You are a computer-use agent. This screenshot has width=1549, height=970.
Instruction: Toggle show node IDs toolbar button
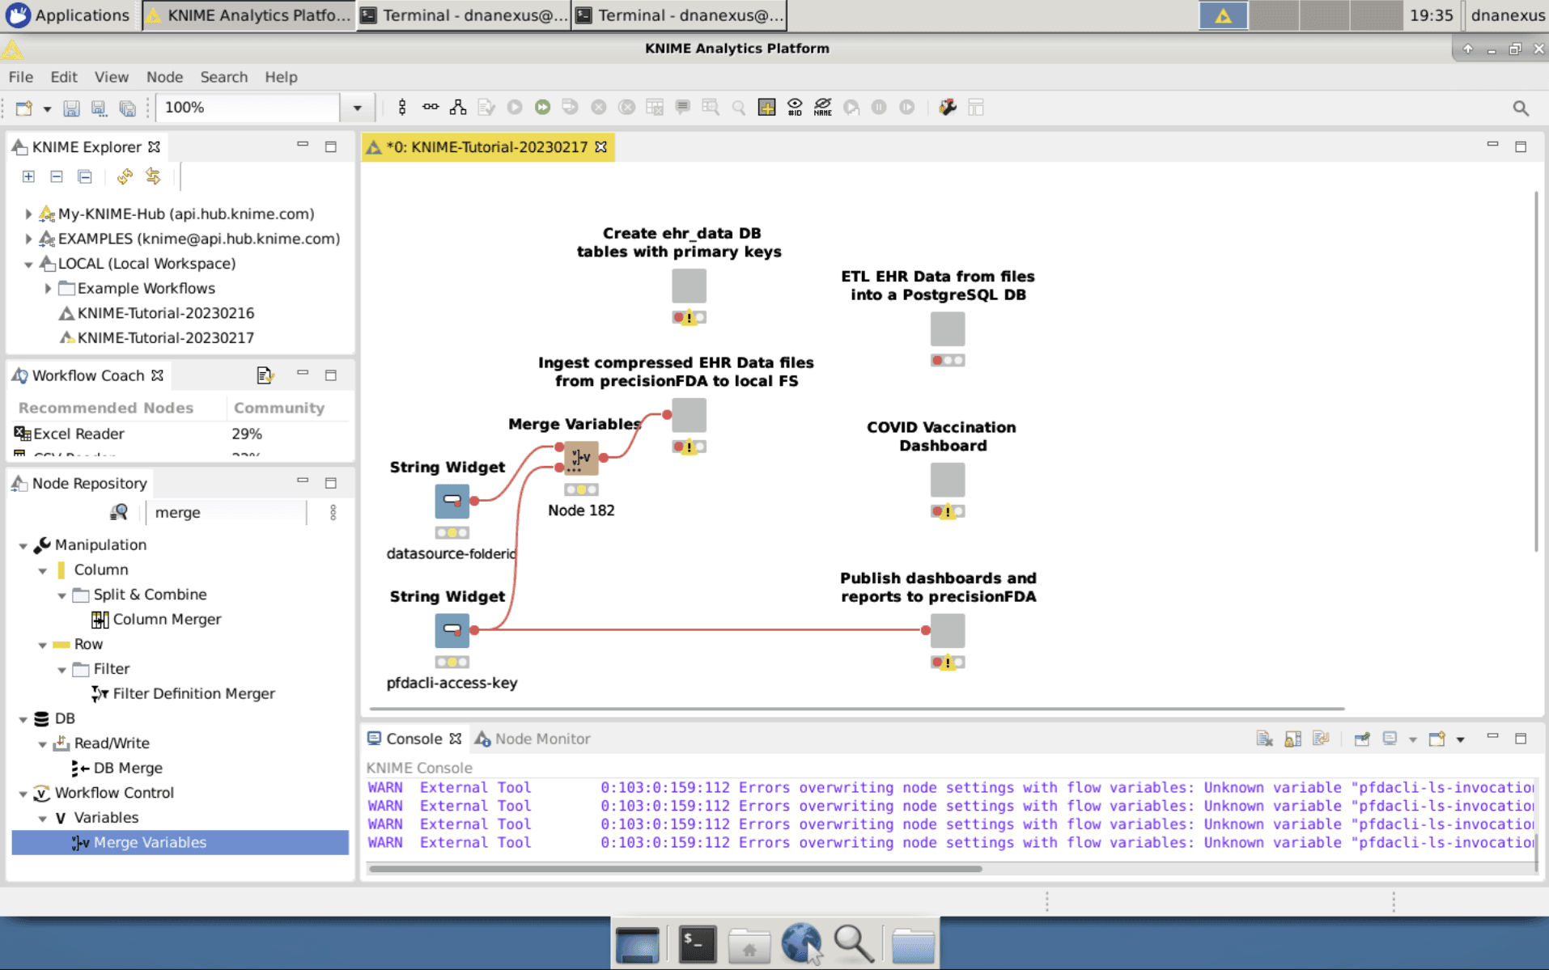pos(795,108)
